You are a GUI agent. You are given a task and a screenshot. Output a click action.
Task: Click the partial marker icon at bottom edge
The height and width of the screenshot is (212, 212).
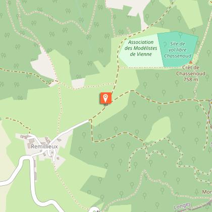(x=95, y=210)
